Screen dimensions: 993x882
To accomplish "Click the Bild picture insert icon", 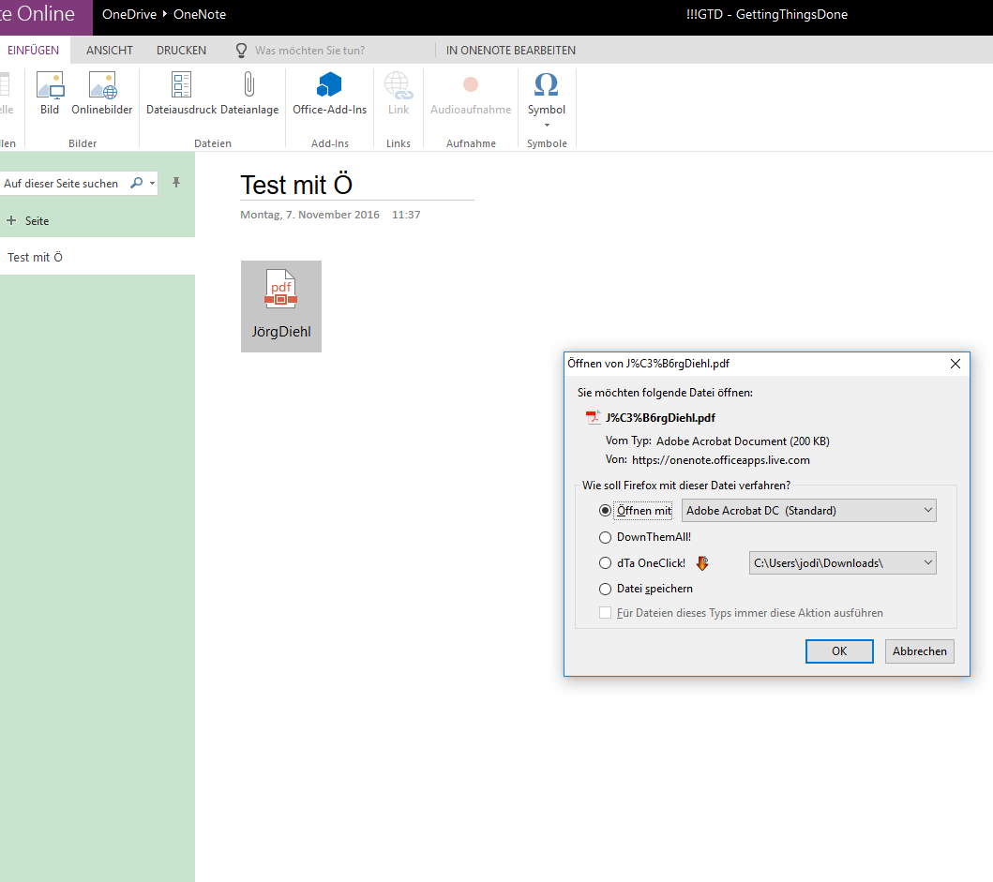I will click(x=50, y=86).
